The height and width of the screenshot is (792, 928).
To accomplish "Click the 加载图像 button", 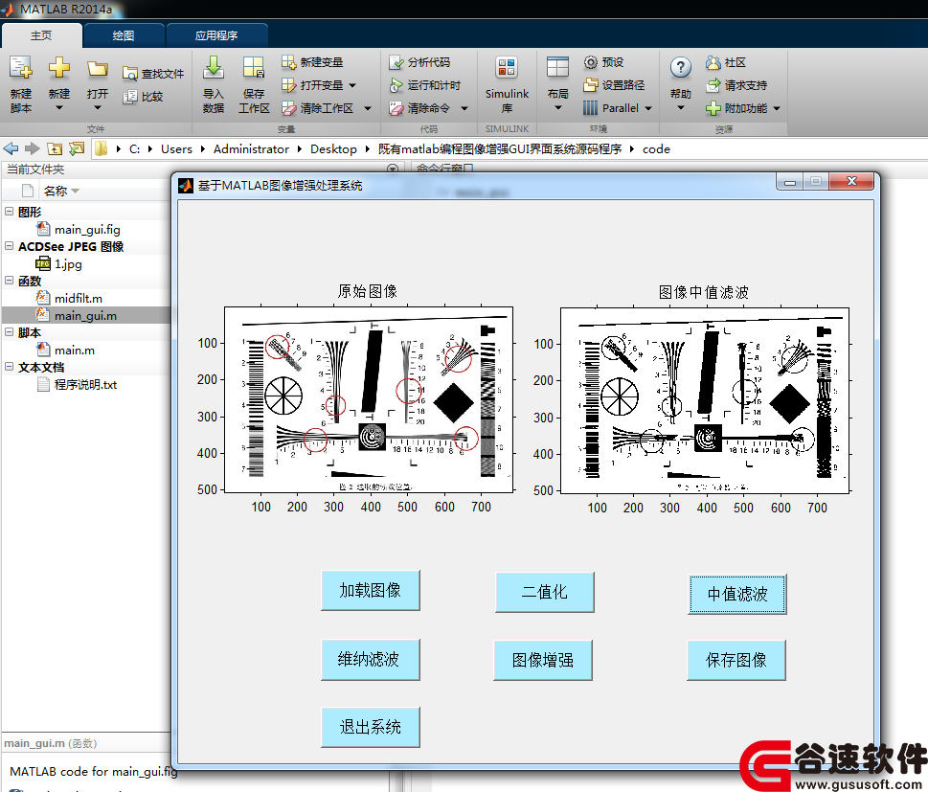I will click(371, 590).
